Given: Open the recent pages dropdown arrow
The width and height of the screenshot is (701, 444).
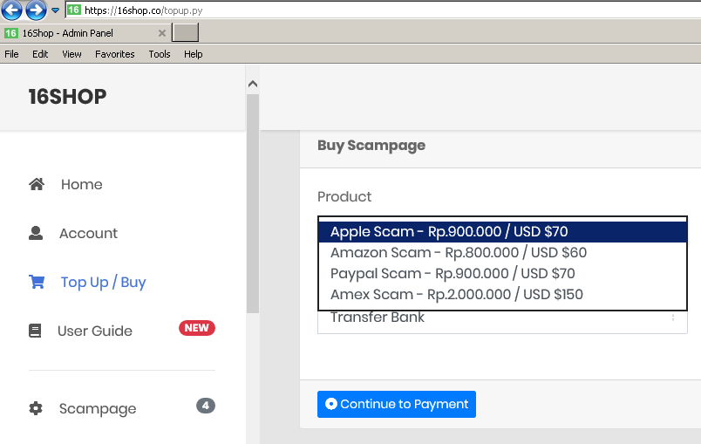Looking at the screenshot, I should [55, 10].
